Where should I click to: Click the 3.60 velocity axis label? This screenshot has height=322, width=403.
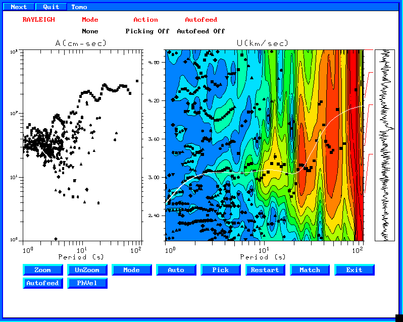pos(154,139)
